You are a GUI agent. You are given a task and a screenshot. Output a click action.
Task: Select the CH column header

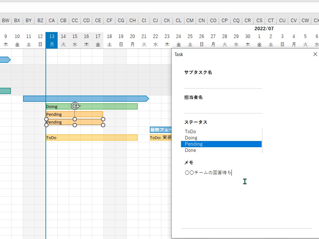(132, 21)
